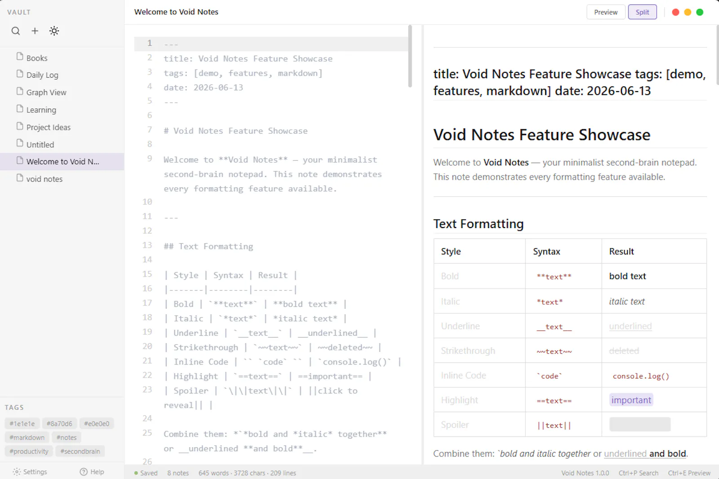The image size is (719, 479).
Task: Switch to Split view mode
Action: coord(642,12)
